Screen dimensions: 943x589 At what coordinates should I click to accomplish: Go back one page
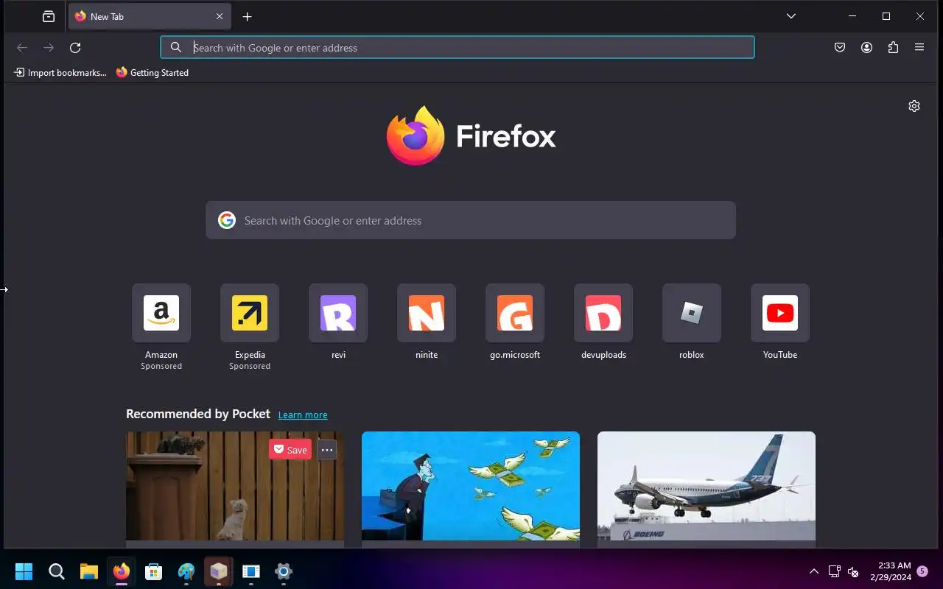22,48
